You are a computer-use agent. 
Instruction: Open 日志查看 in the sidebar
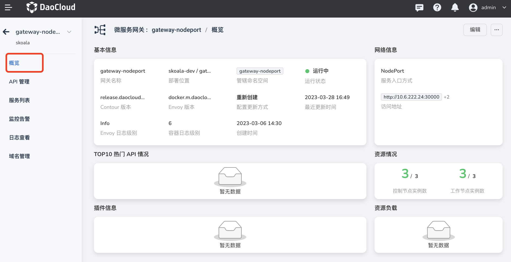tap(19, 137)
